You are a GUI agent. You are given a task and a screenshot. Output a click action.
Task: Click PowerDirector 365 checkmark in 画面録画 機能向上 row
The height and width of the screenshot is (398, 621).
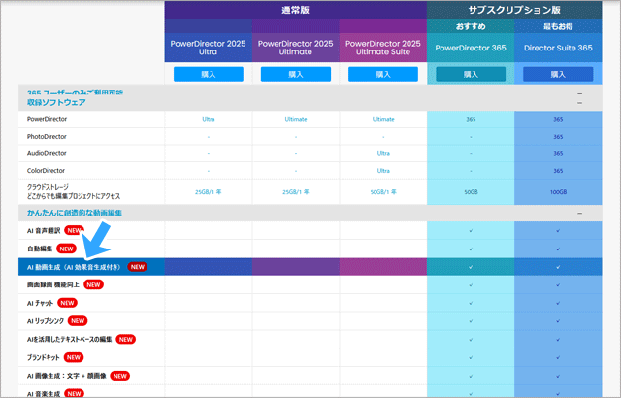click(471, 285)
